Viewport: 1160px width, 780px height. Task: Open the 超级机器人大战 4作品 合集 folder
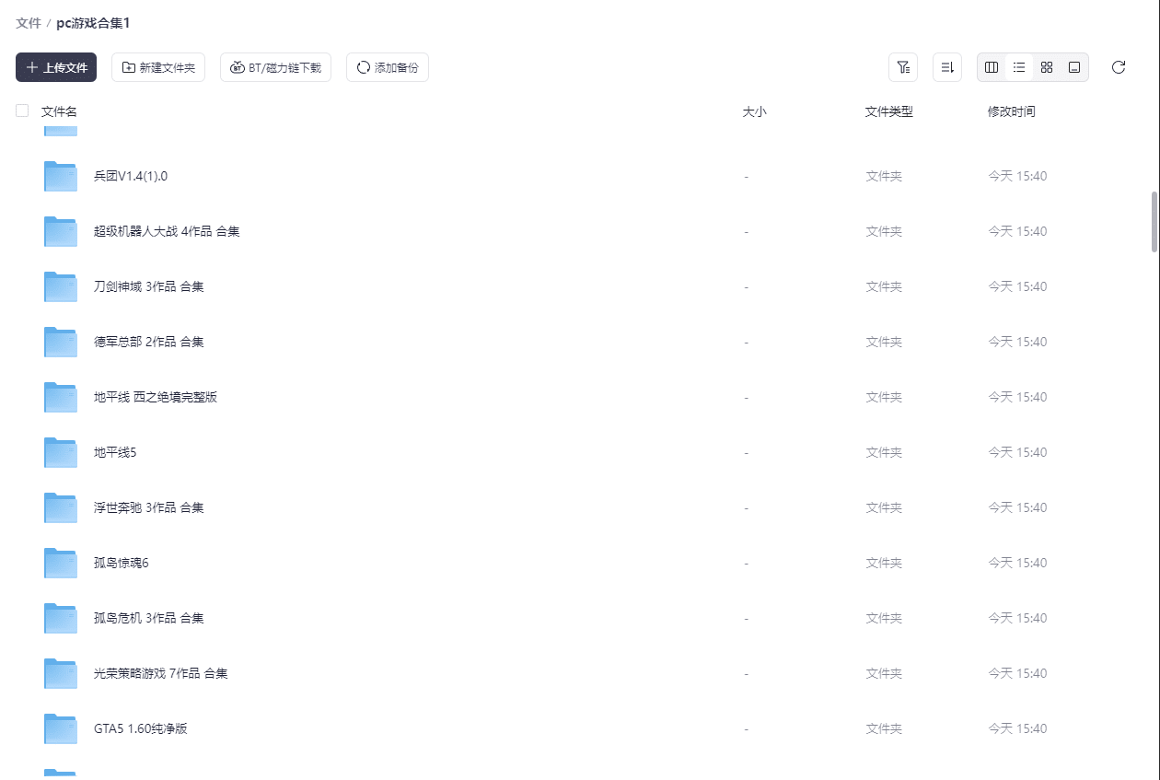(167, 231)
